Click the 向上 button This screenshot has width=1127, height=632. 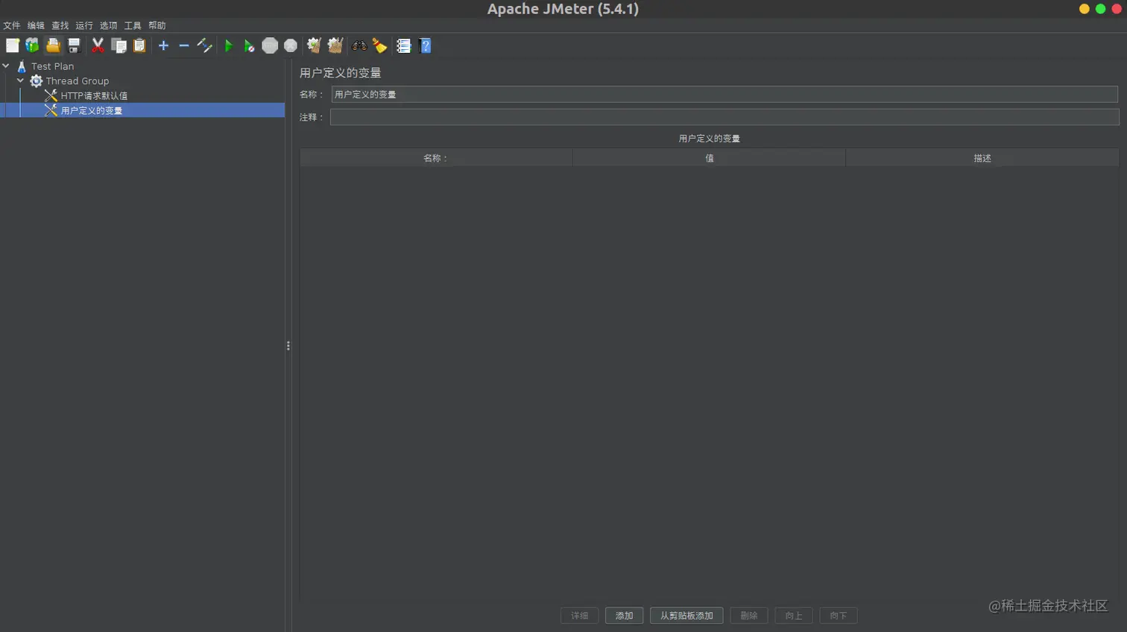[x=794, y=616]
